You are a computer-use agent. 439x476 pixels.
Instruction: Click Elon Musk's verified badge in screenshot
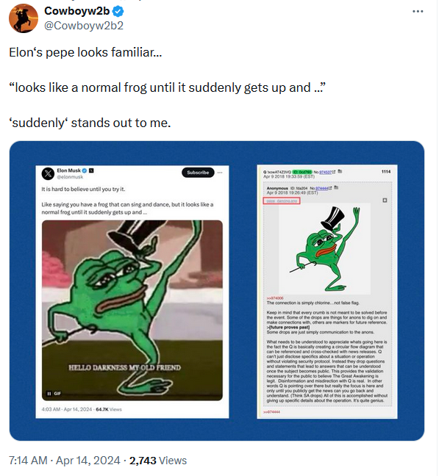pyautogui.click(x=85, y=170)
